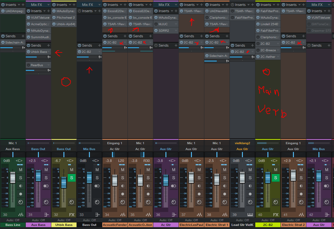The width and height of the screenshot is (334, 229).
Task: Expand the SDRR2 insert dropdown
Action: [x=176, y=31]
